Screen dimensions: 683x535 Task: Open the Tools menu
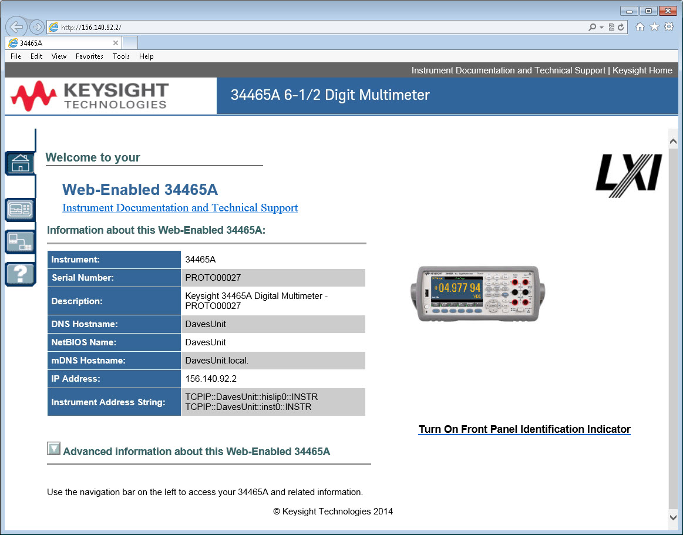coord(121,56)
